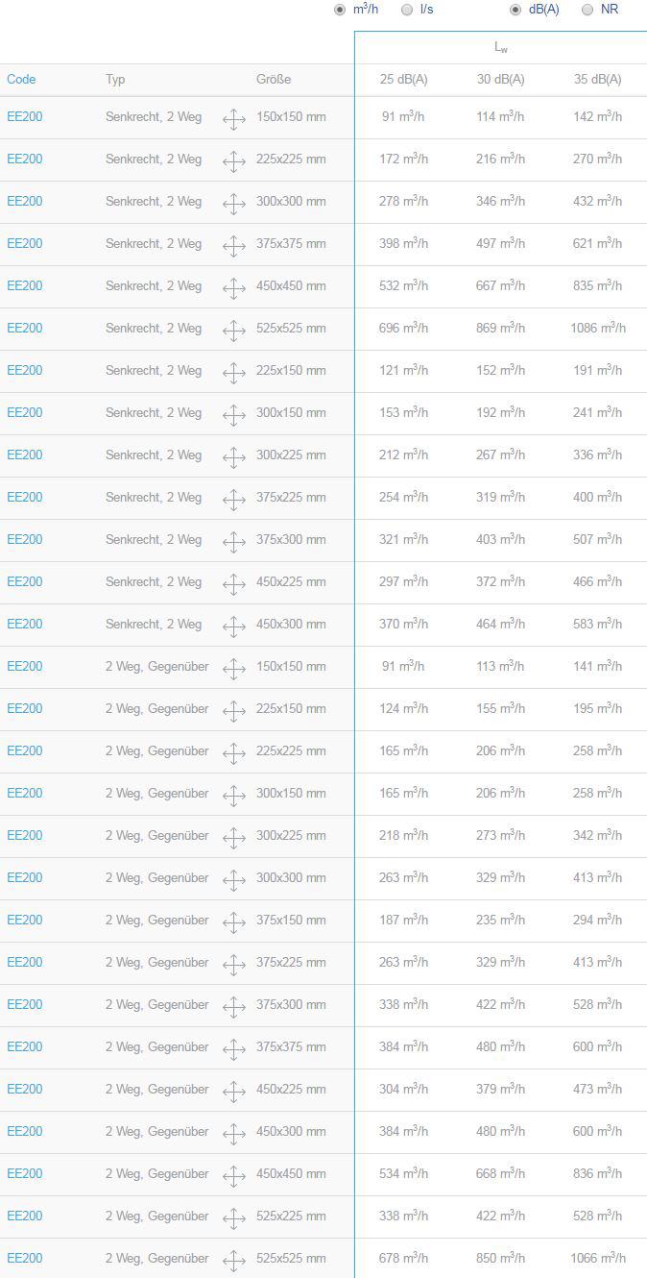Sort table by the Code column header

pos(21,79)
